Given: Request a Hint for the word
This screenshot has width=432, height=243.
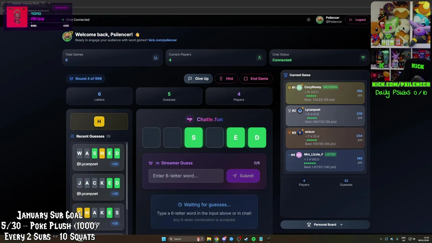Looking at the screenshot, I should coord(226,79).
